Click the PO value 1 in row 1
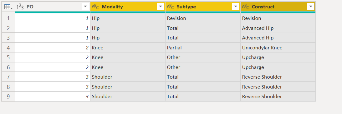The image size is (342, 114). coord(53,18)
